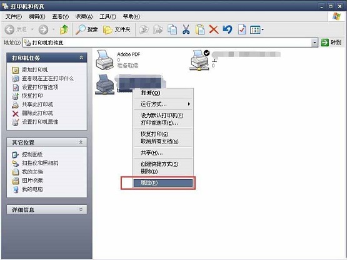Open the 收藏(A) menu

tap(84, 16)
